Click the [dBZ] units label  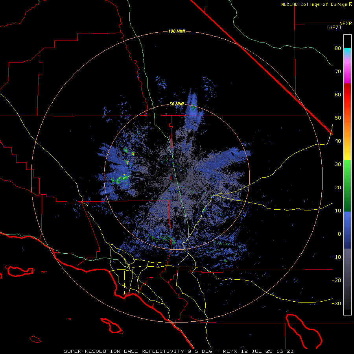point(334,28)
